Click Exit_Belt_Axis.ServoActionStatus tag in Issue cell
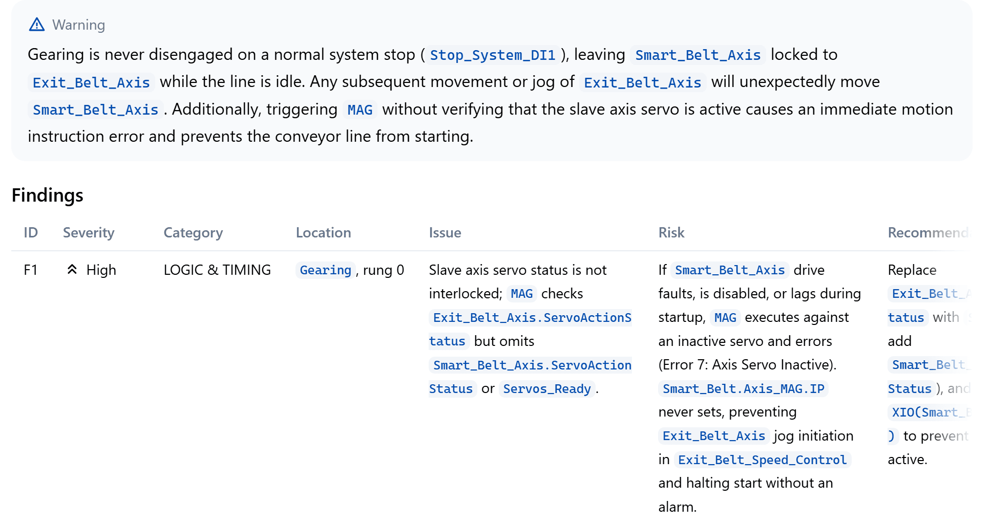 coord(531,329)
